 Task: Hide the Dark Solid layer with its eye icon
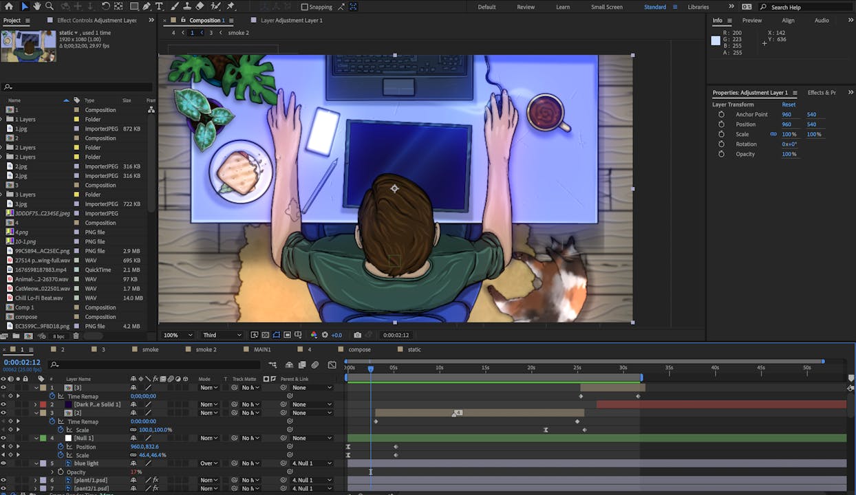[x=3, y=404]
